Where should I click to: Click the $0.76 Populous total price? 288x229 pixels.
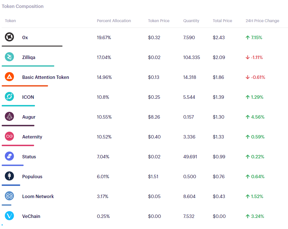pyautogui.click(x=219, y=177)
